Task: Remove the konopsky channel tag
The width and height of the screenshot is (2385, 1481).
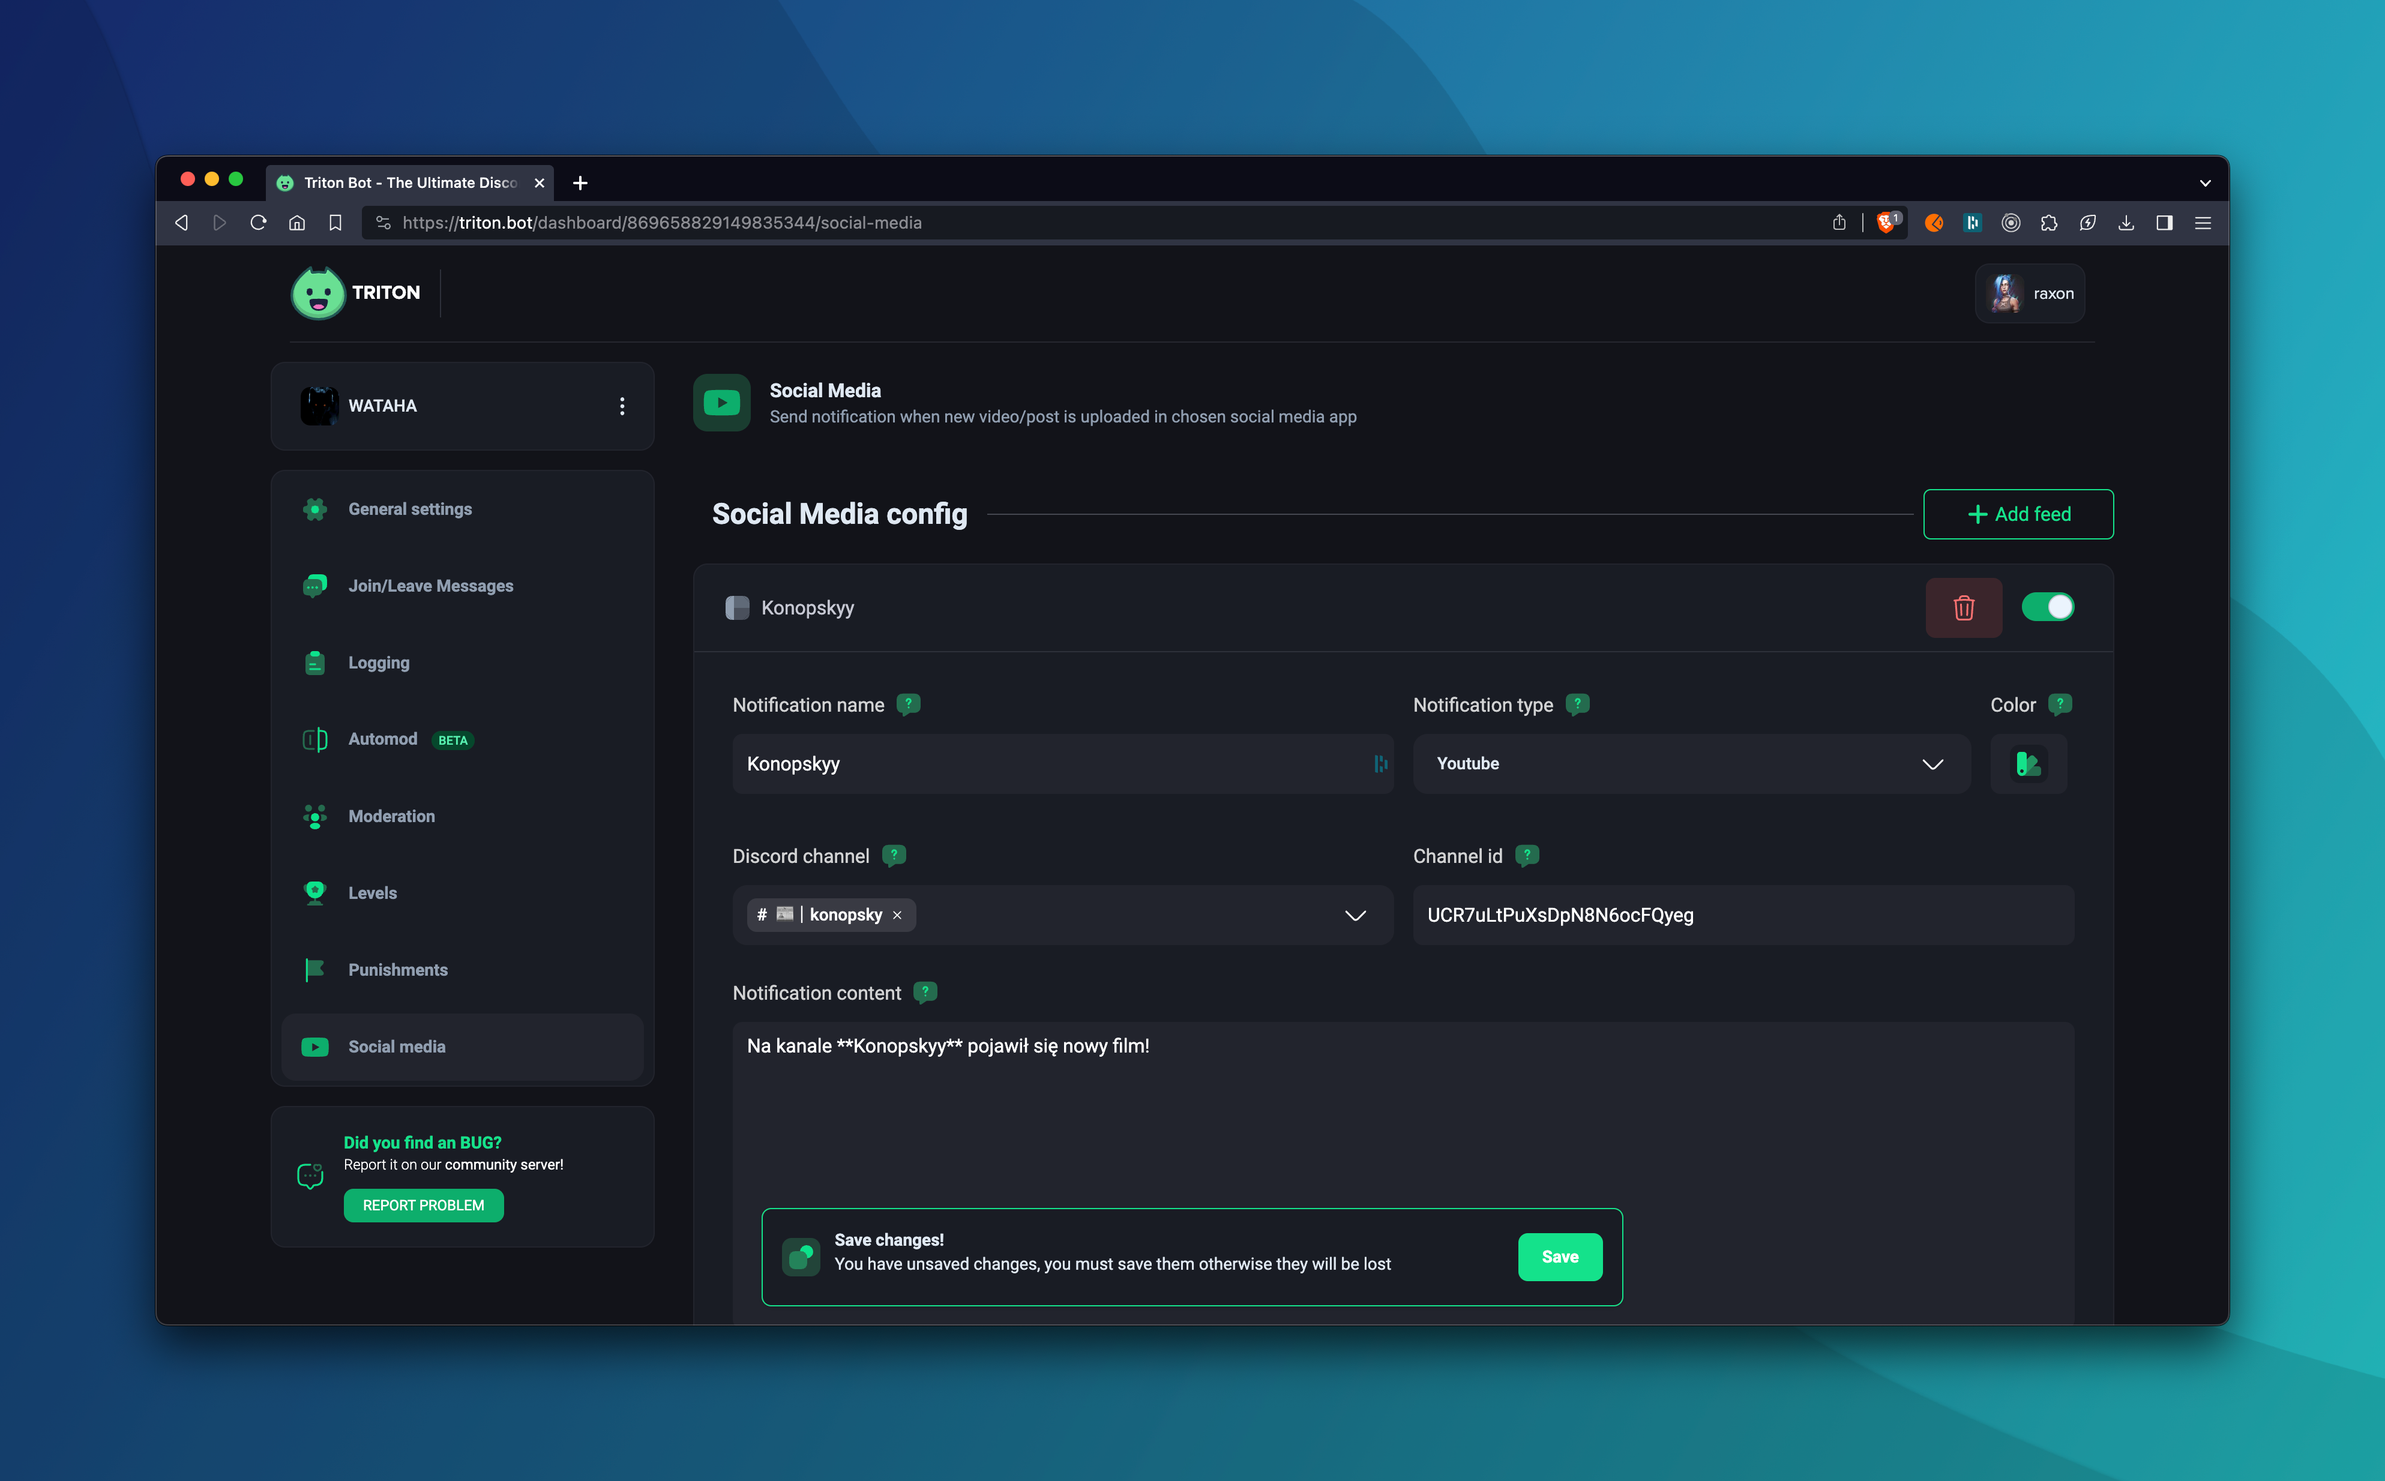Action: tap(897, 915)
